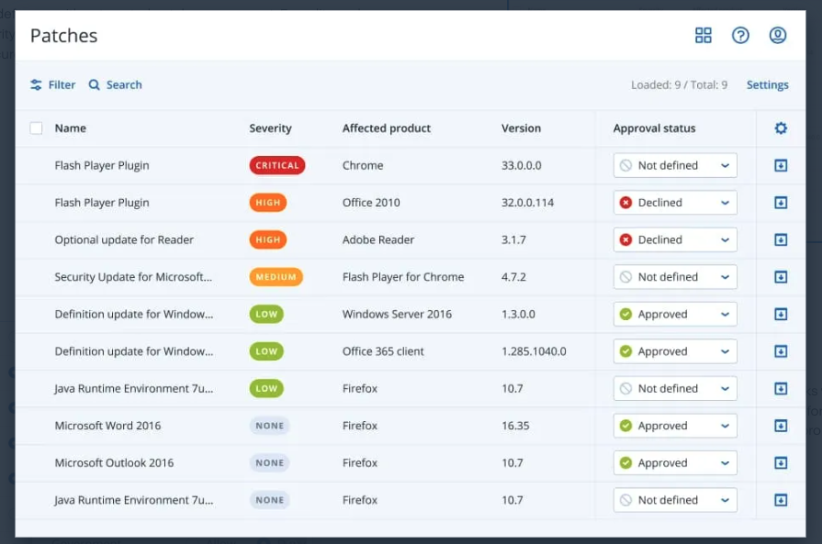Click the CRITICAL severity badge for Flash Player Plugin

click(276, 165)
